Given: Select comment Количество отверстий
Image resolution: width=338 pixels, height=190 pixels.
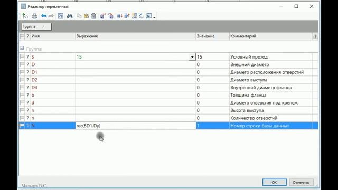Looking at the screenshot, I should pyautogui.click(x=253, y=118).
